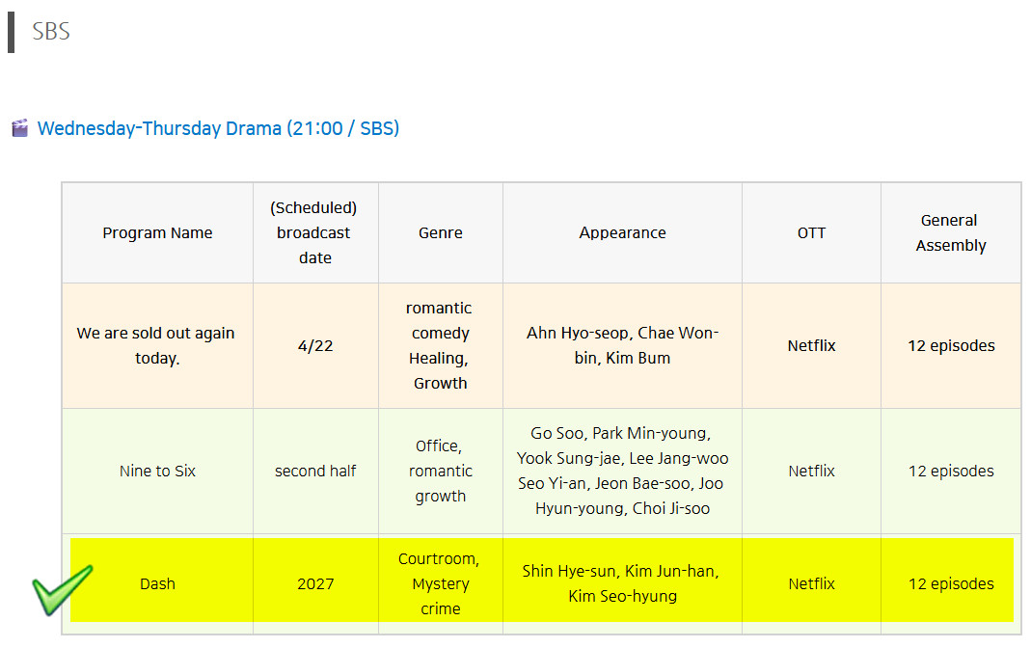Select 12 episodes in the Dash row
1031x648 pixels.
951,583
